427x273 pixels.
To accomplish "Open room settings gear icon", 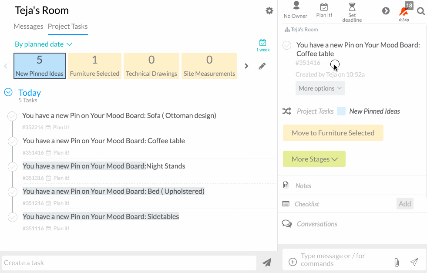I will tap(269, 11).
